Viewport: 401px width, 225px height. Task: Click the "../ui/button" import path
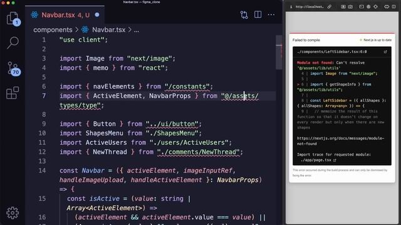point(172,124)
